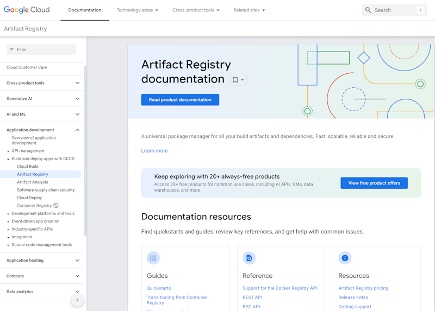Click the deprecated icon next to Container Registry
Screen dimensions: 435x311
point(56,206)
